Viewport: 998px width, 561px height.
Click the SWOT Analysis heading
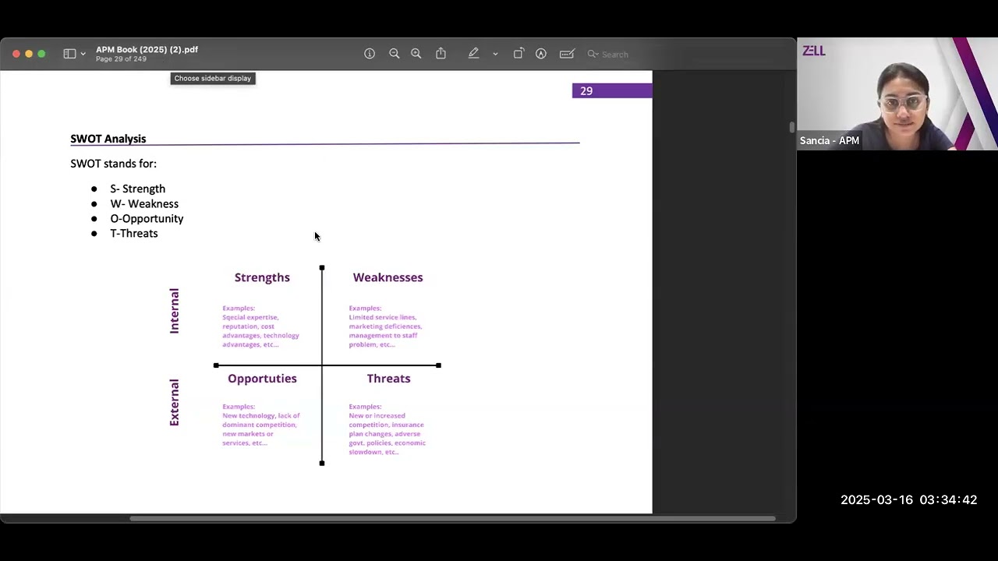pyautogui.click(x=108, y=139)
